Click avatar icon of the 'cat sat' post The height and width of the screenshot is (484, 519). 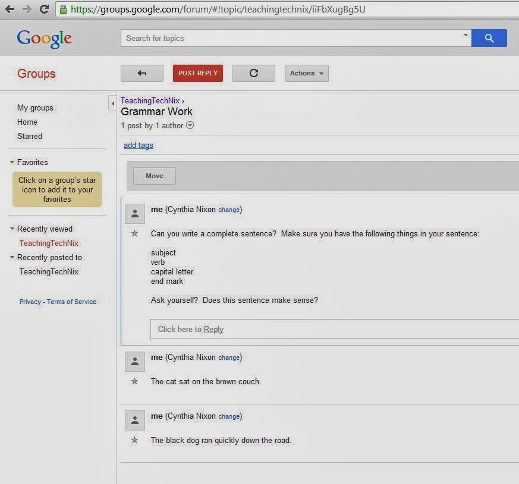pos(135,362)
